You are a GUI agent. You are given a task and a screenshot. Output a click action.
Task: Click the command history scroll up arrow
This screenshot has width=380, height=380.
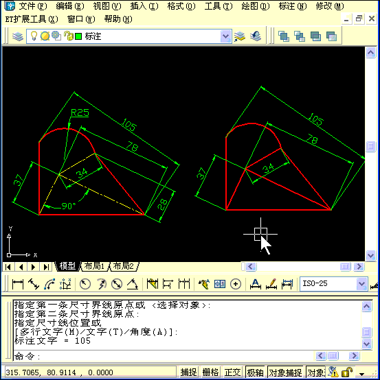(367, 306)
